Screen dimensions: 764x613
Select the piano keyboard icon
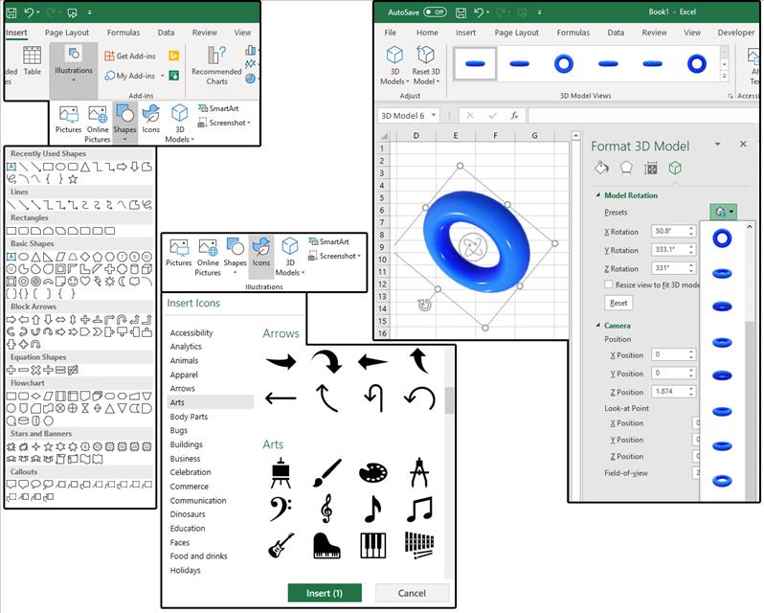372,545
